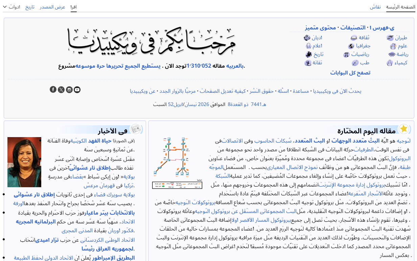The image size is (417, 261).
Task: Open the أسئلة questions link
Action: pyautogui.click(x=283, y=91)
